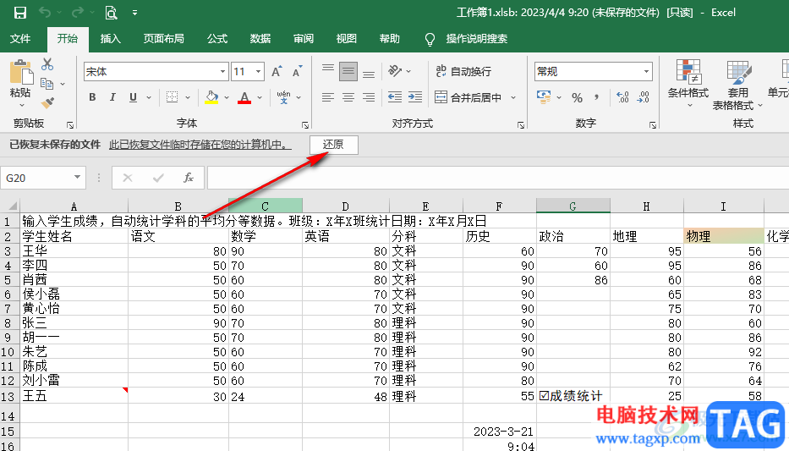Switch to the 页面布局 ribbon tab
The image size is (789, 451).
163,39
